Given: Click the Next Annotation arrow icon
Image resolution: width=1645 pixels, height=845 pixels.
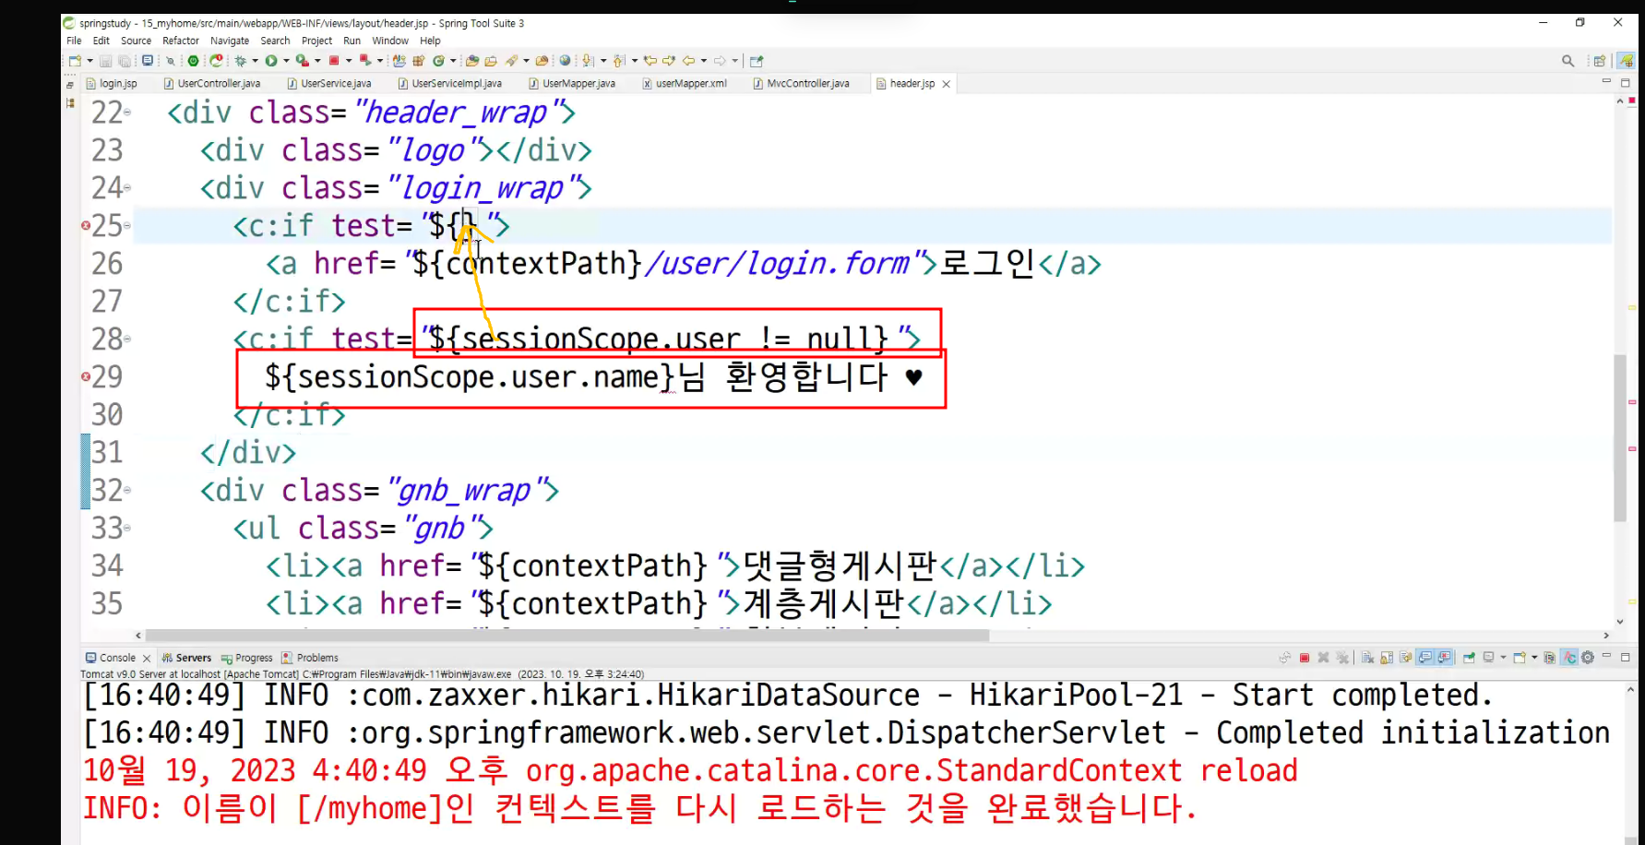Looking at the screenshot, I should point(588,61).
